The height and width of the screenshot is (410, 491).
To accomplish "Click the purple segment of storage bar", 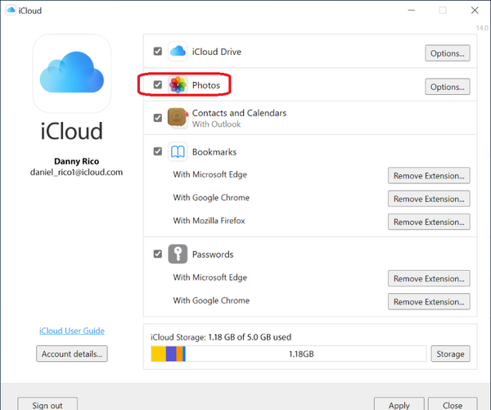I will click(171, 354).
